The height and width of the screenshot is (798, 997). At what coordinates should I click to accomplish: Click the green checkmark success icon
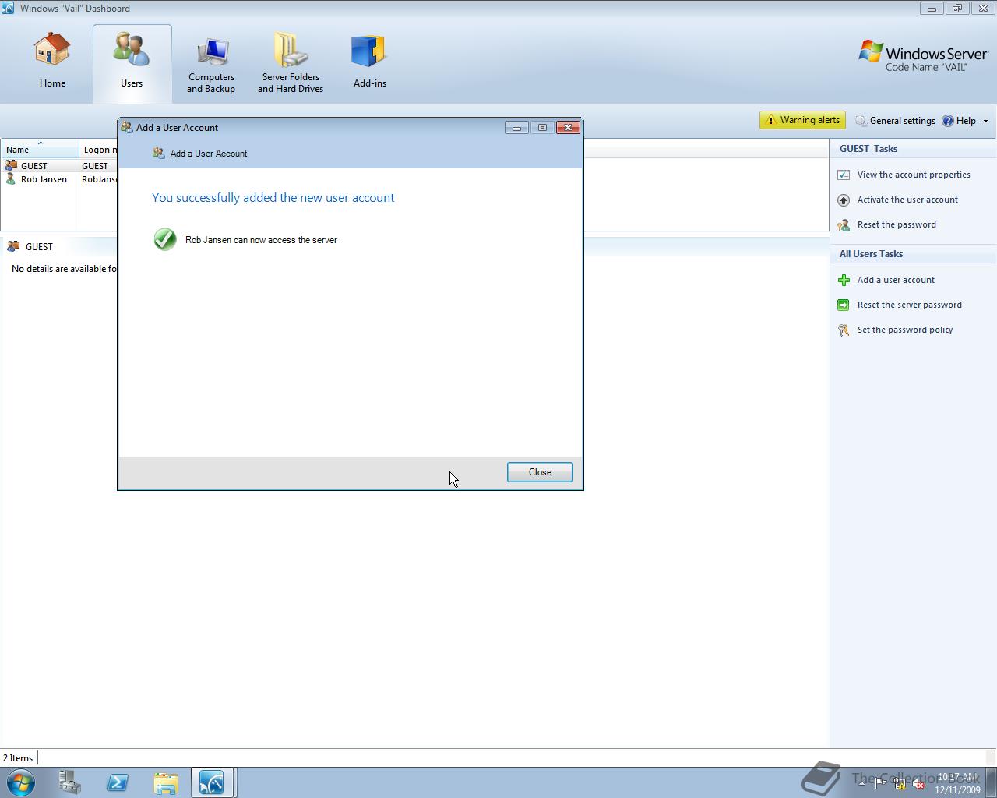(x=164, y=239)
